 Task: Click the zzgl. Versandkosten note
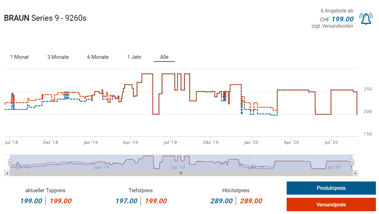[332, 26]
